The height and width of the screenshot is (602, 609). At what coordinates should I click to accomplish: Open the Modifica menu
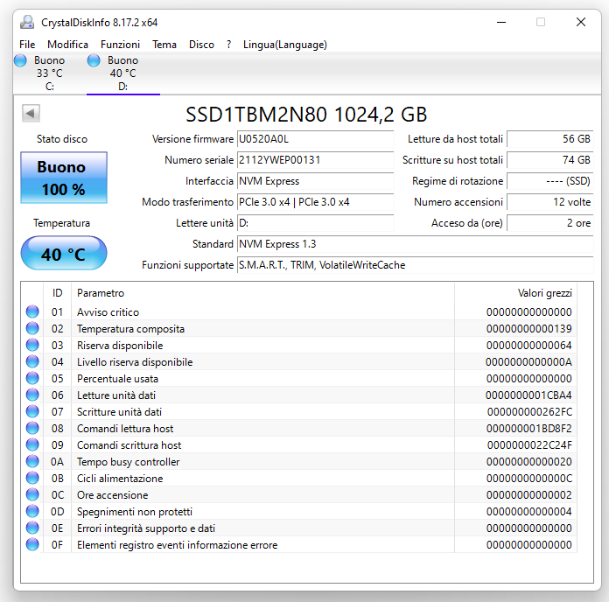click(67, 45)
